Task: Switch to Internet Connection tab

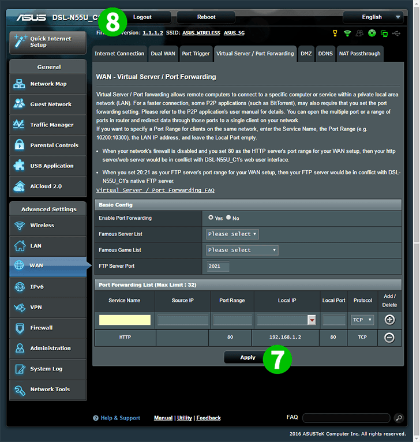Action: pyautogui.click(x=119, y=54)
